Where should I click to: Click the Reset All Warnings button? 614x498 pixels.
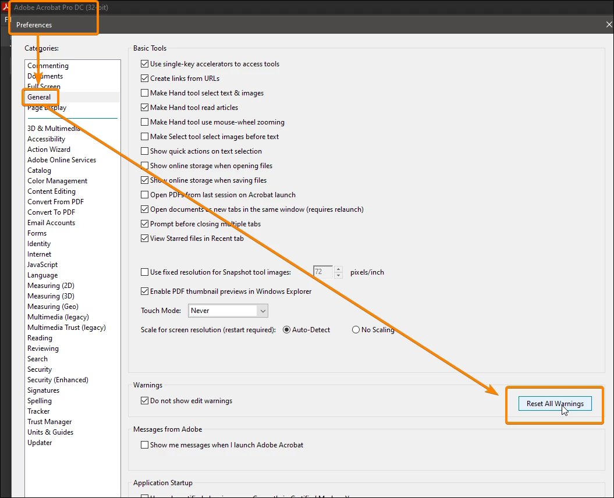555,404
